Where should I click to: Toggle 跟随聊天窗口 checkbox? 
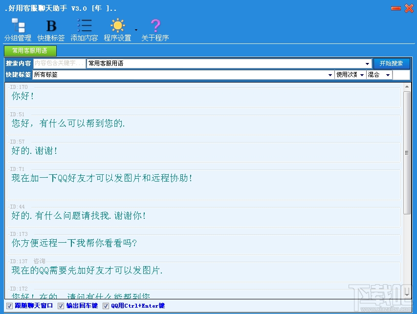pos(10,306)
